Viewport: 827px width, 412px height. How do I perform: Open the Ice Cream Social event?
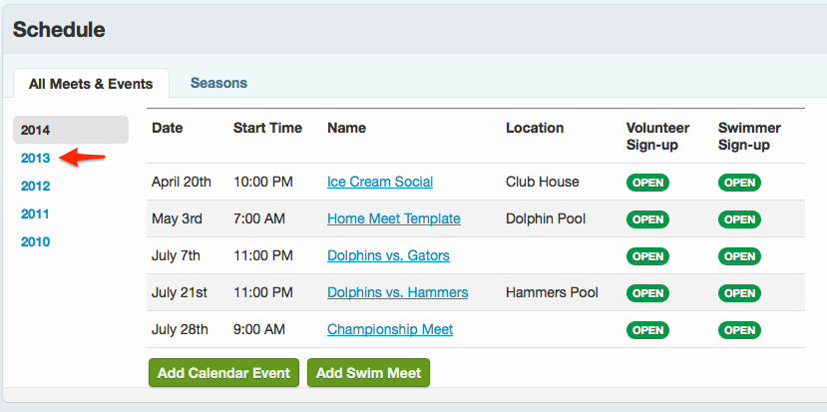380,182
